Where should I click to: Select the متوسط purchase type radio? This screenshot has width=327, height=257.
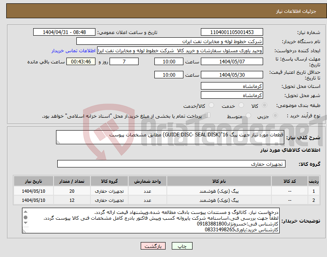point(248,116)
